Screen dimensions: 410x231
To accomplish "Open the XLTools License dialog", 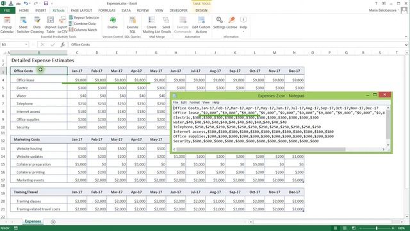I will coord(232,23).
